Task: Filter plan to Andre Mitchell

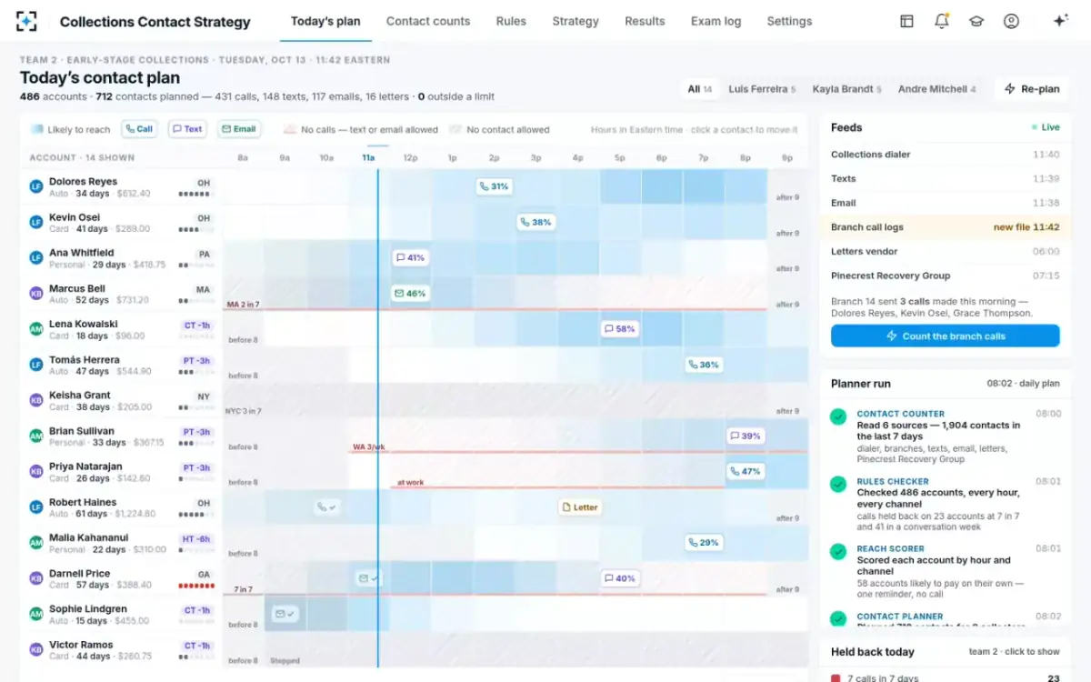Action: click(936, 89)
